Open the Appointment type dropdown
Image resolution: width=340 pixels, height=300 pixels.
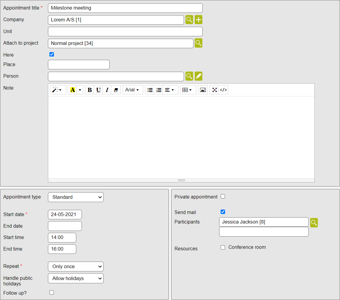(x=76, y=197)
